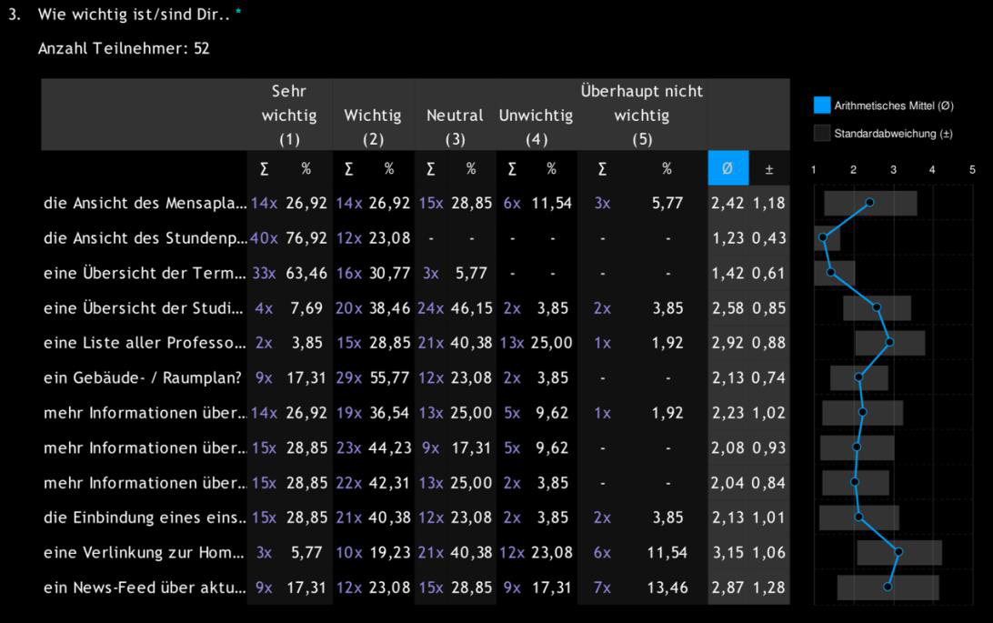Click the row label 'ein News-Feed über aktu...'
Viewport: 993px width, 623px height.
(x=145, y=588)
